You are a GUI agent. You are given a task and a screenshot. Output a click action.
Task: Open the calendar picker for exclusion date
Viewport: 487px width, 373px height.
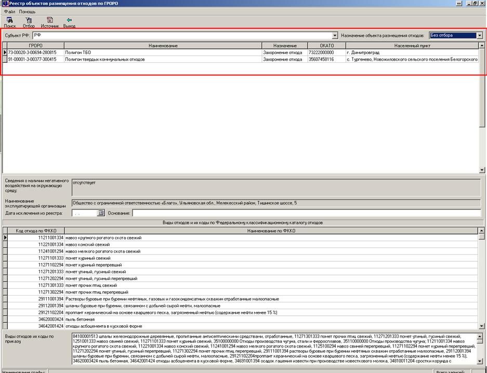101,213
